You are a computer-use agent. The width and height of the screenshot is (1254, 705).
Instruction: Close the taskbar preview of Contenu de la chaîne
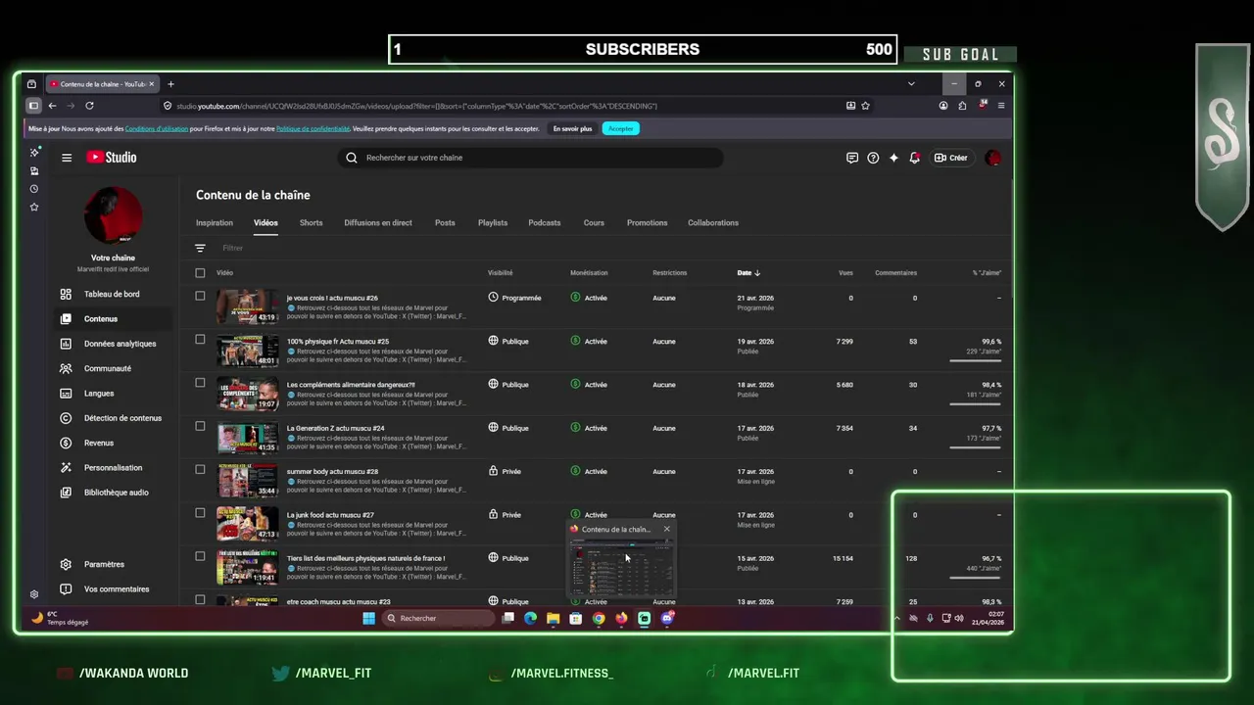(667, 529)
